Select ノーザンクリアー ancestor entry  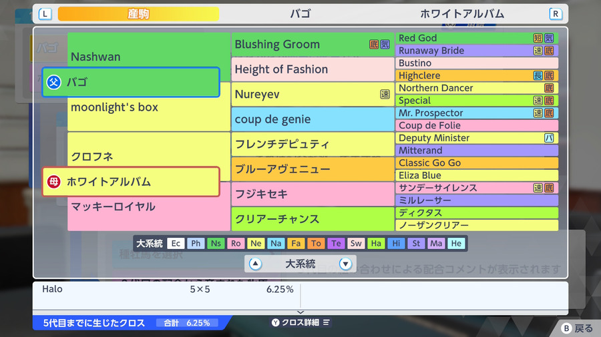477,225
